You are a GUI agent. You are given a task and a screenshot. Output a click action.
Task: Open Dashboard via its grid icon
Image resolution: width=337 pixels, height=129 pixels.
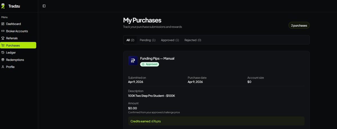pos(3,24)
